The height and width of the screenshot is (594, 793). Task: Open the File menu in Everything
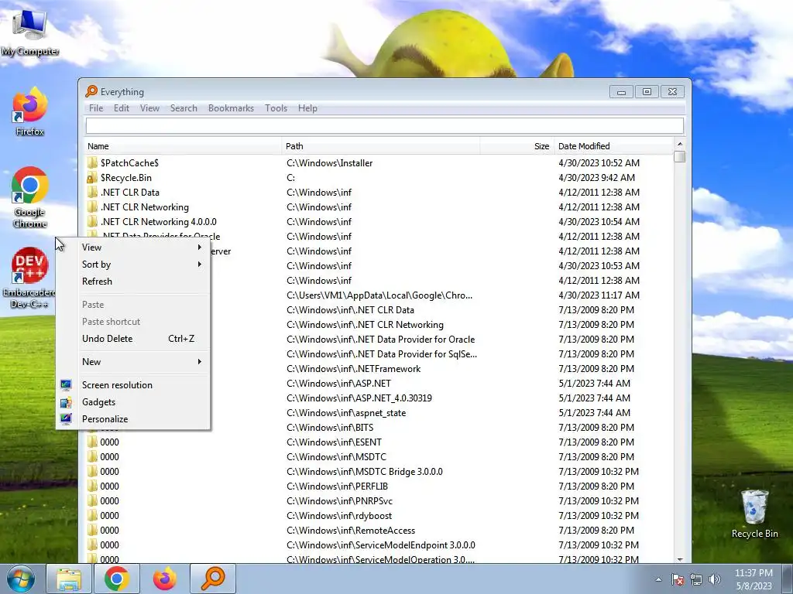(x=95, y=108)
